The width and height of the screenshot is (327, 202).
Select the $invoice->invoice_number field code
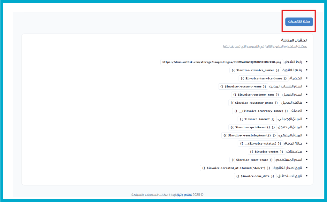point(255,71)
